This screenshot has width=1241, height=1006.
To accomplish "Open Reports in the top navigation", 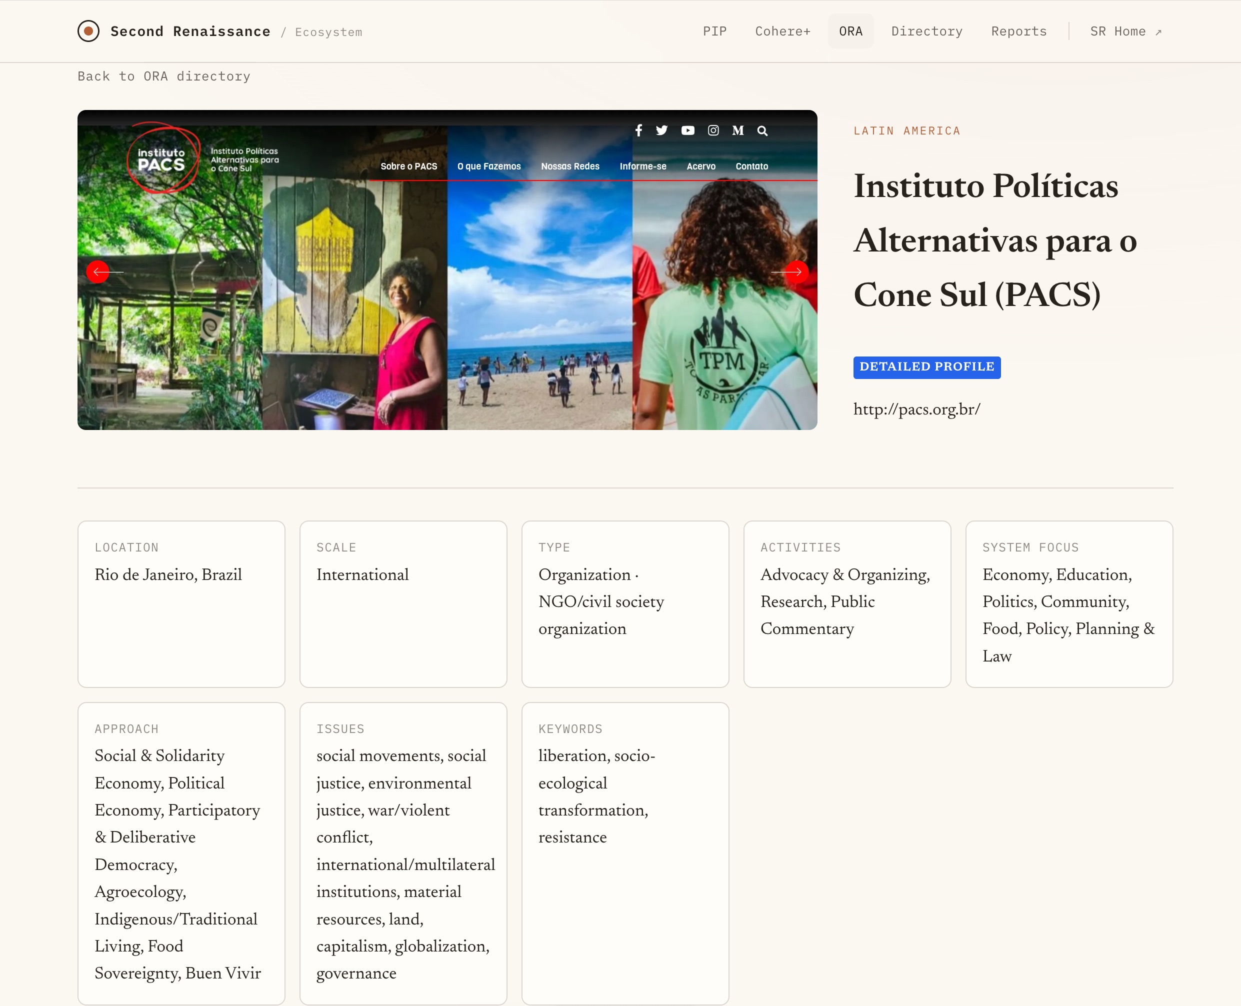I will click(1019, 31).
